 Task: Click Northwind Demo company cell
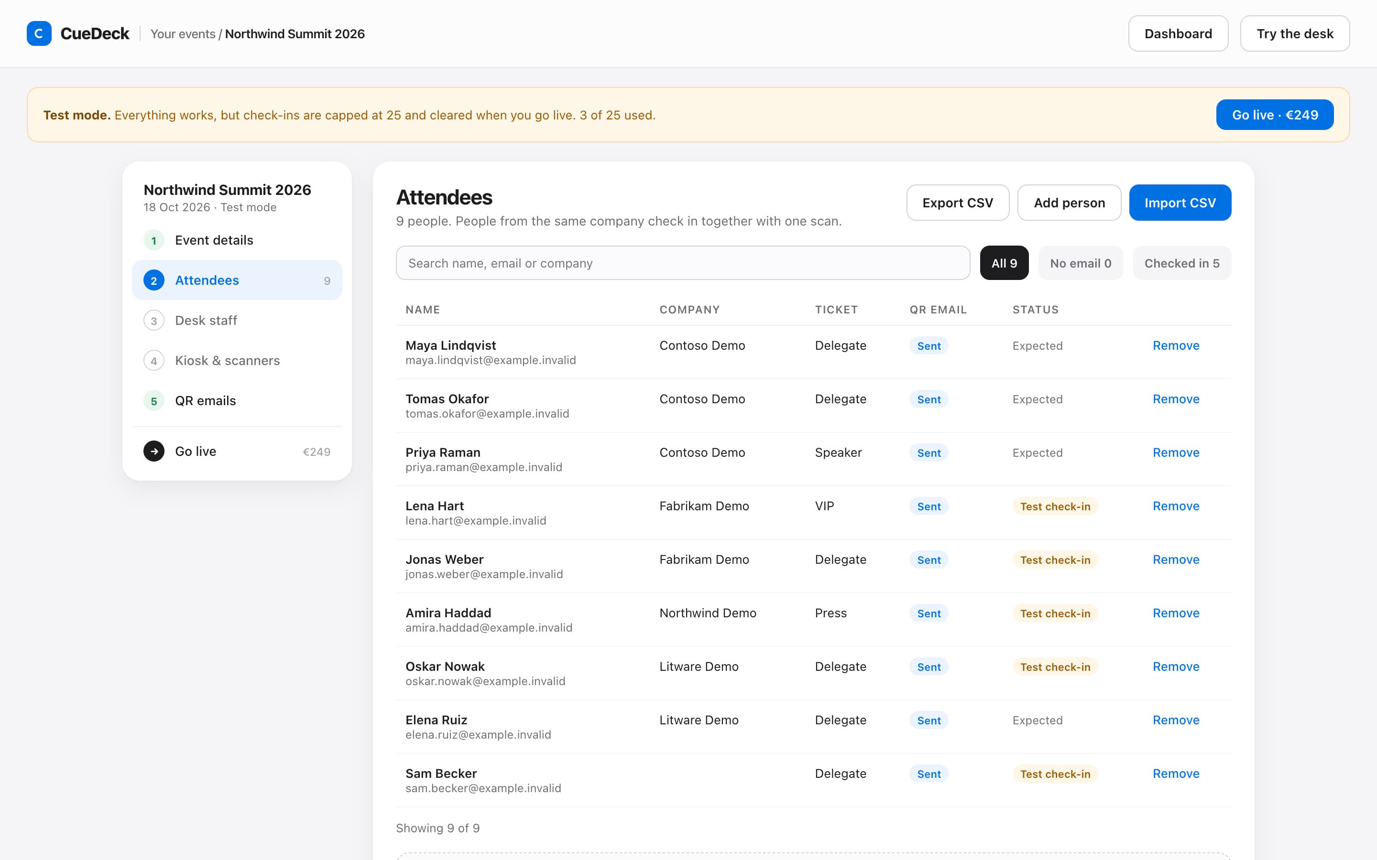tap(708, 613)
